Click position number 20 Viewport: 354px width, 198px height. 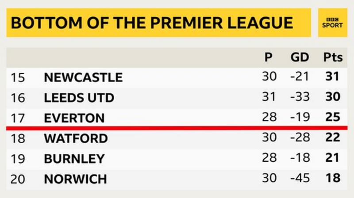[18, 179]
